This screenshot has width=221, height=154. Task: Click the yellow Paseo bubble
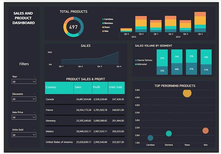coord(187,93)
